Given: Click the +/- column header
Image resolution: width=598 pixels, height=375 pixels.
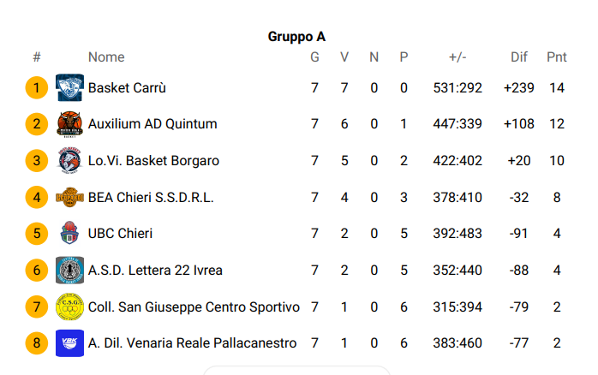Looking at the screenshot, I should [457, 57].
